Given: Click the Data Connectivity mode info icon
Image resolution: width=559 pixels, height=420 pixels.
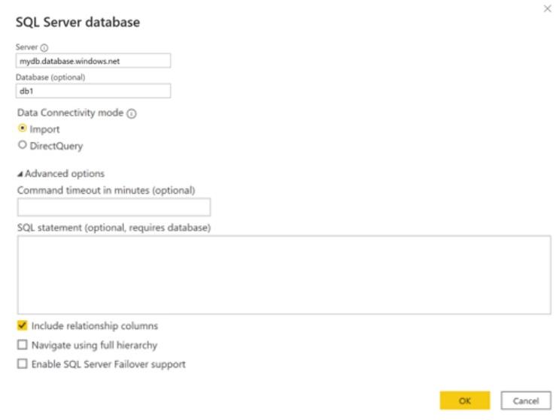Looking at the screenshot, I should [132, 113].
